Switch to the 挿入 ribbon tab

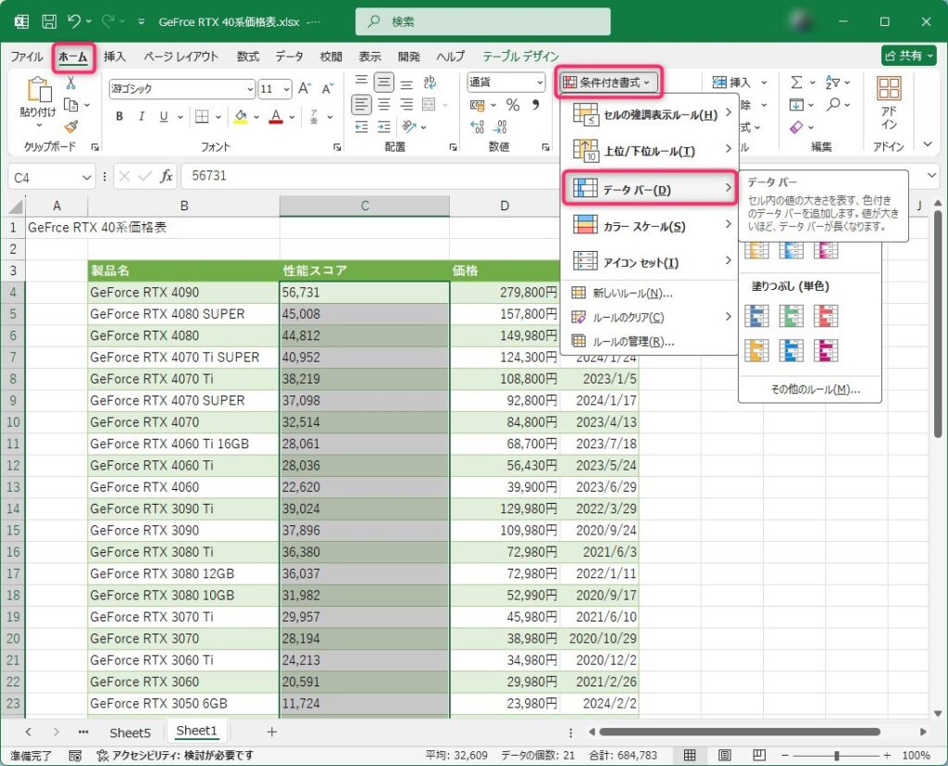(115, 57)
